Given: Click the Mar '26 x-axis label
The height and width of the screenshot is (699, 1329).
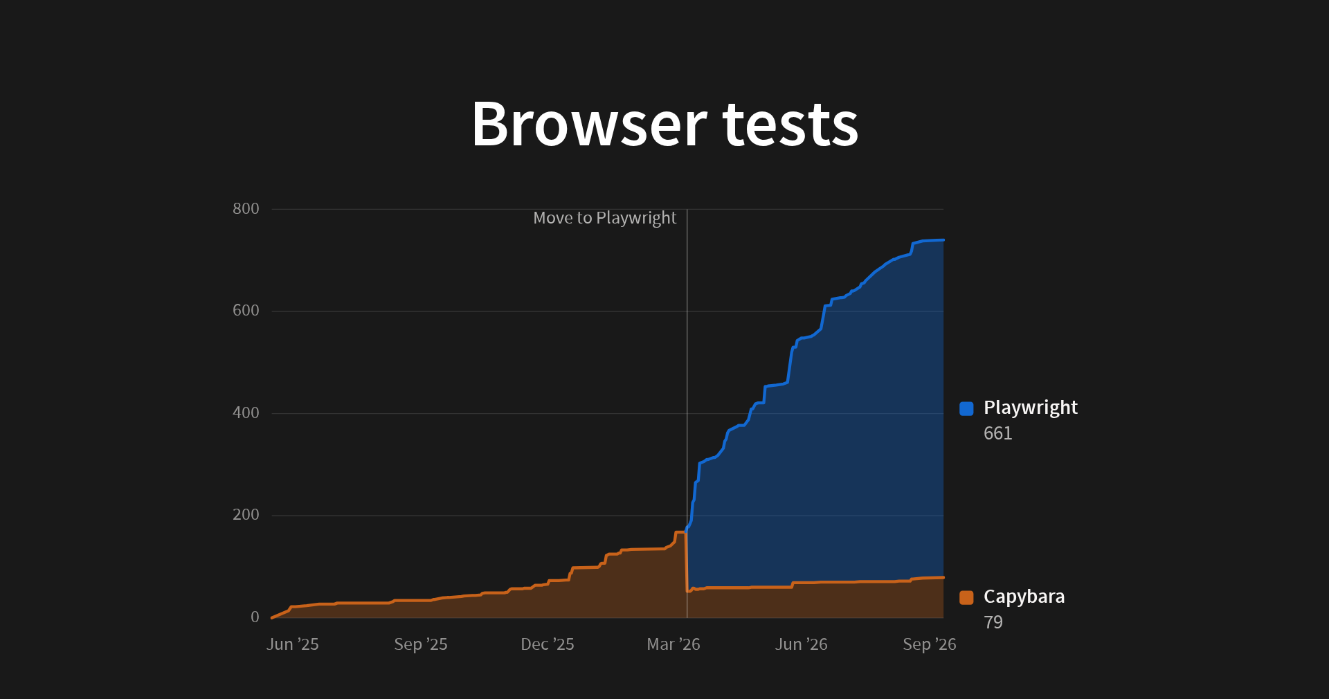Looking at the screenshot, I should pyautogui.click(x=673, y=644).
